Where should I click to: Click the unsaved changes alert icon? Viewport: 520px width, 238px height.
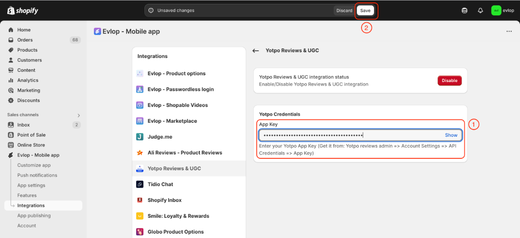(151, 11)
